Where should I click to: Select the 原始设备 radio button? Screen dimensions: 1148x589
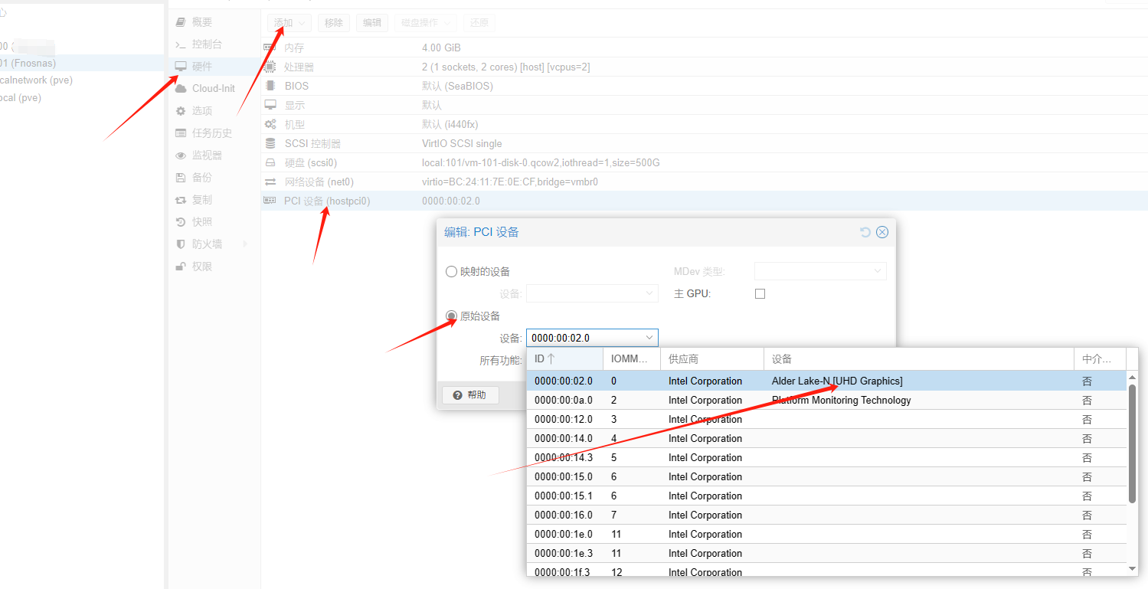click(x=451, y=316)
